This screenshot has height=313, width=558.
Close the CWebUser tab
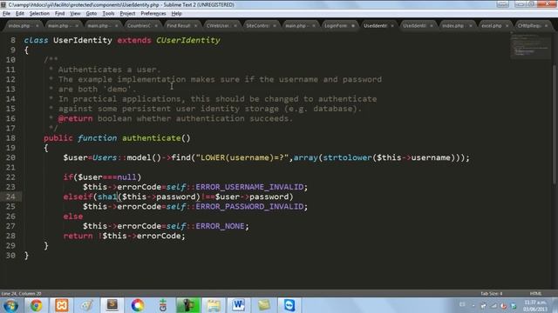(x=235, y=26)
